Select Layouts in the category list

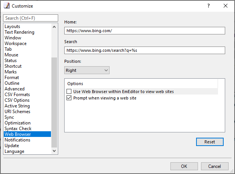(12, 26)
